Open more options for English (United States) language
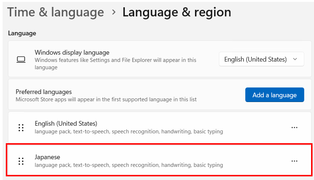 point(294,128)
